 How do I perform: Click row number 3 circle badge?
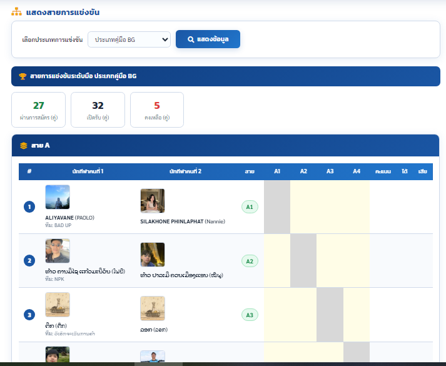29,315
